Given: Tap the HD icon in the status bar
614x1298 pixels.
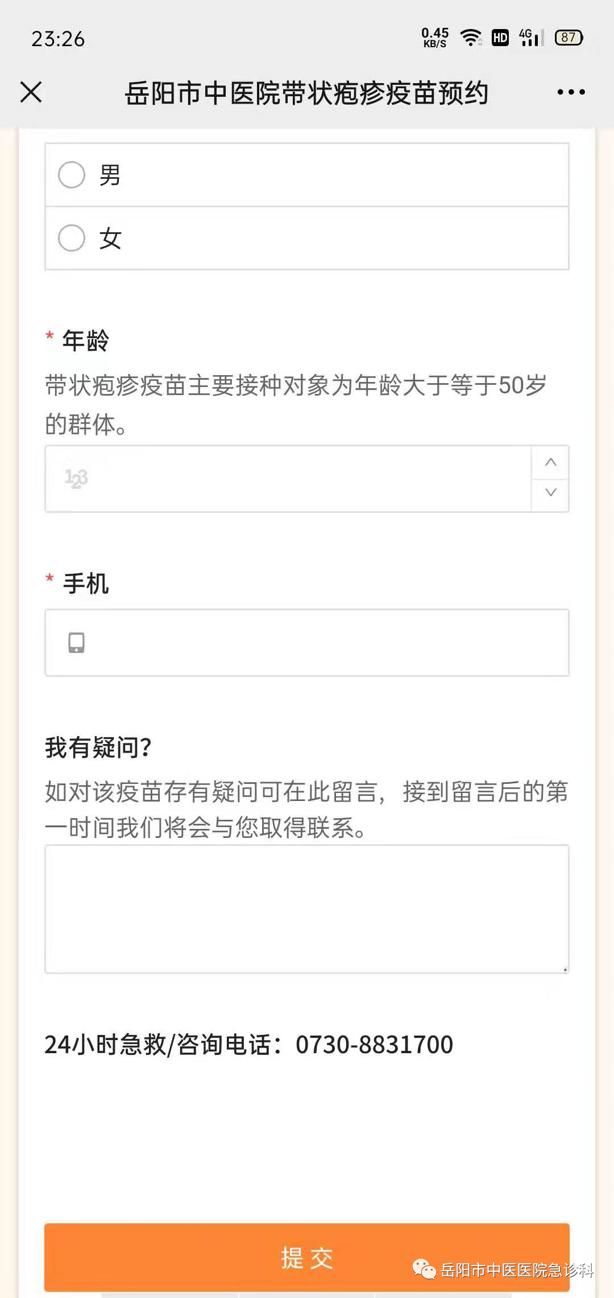Looking at the screenshot, I should pos(499,38).
